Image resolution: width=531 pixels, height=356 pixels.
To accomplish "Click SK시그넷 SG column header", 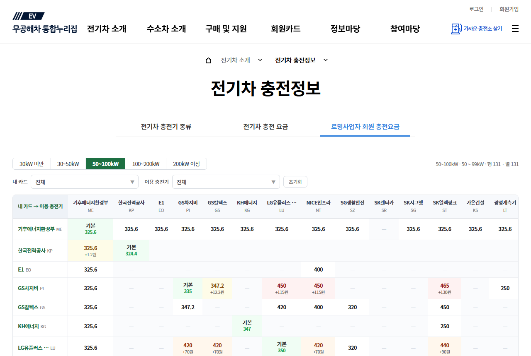I will pyautogui.click(x=413, y=206).
